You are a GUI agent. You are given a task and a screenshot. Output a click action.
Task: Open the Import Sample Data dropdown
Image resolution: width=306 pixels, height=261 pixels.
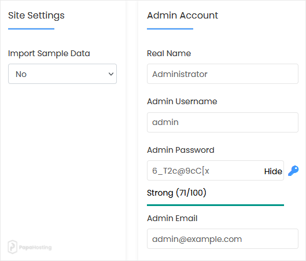click(62, 74)
